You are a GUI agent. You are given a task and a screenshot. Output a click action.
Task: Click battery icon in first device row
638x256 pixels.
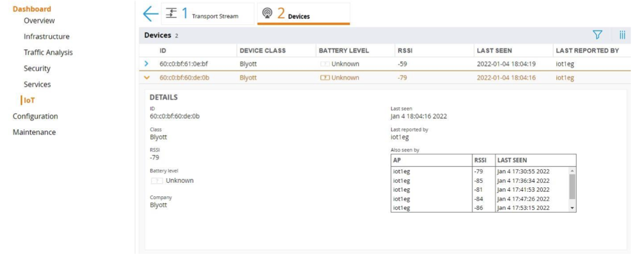pos(324,64)
